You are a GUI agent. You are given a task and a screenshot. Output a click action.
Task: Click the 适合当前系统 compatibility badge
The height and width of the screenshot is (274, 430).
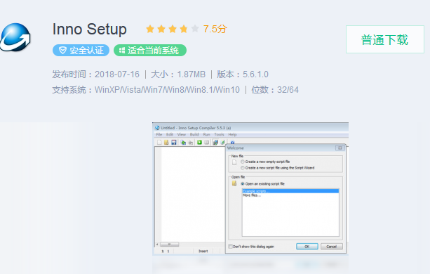point(150,51)
